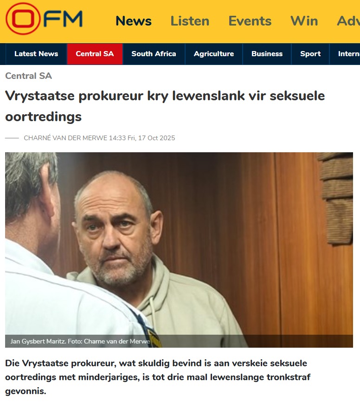This screenshot has height=402, width=360.
Task: Select the Business tab
Action: (267, 54)
